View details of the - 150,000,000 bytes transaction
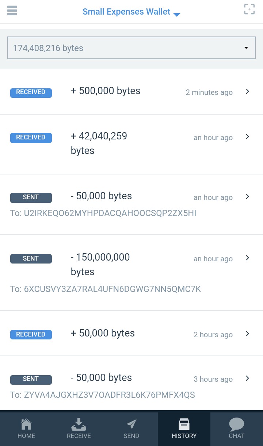The height and width of the screenshot is (446, 263). (247, 258)
